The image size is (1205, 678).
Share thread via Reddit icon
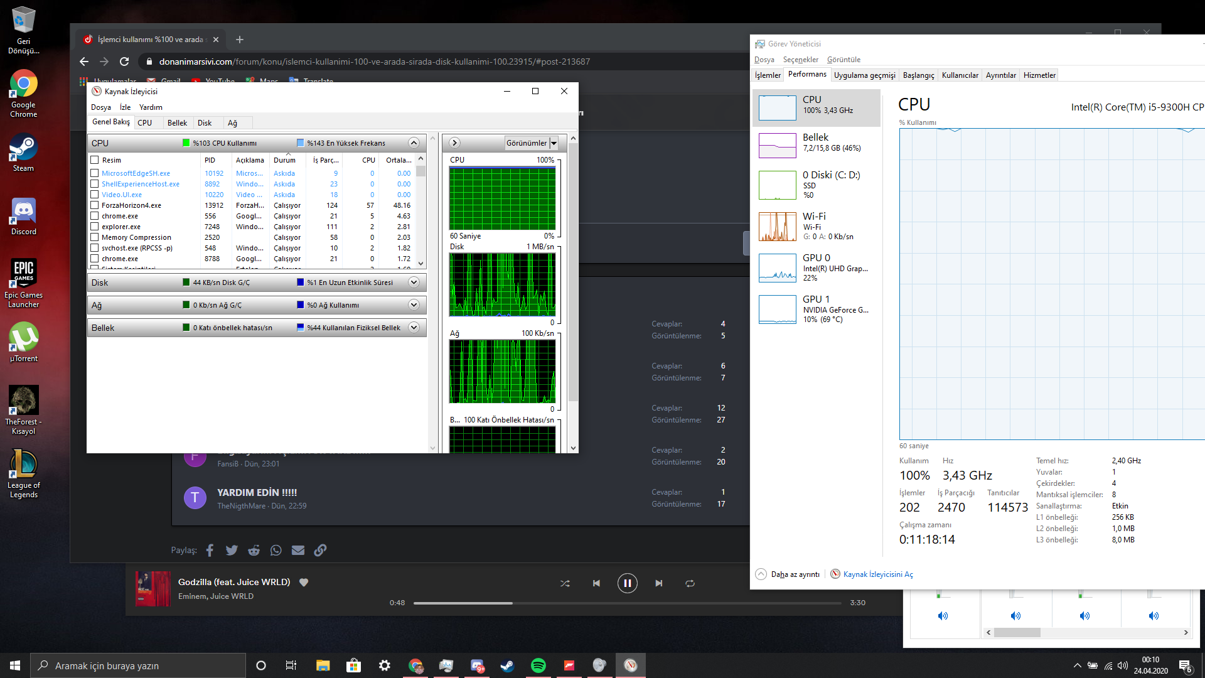(x=254, y=551)
